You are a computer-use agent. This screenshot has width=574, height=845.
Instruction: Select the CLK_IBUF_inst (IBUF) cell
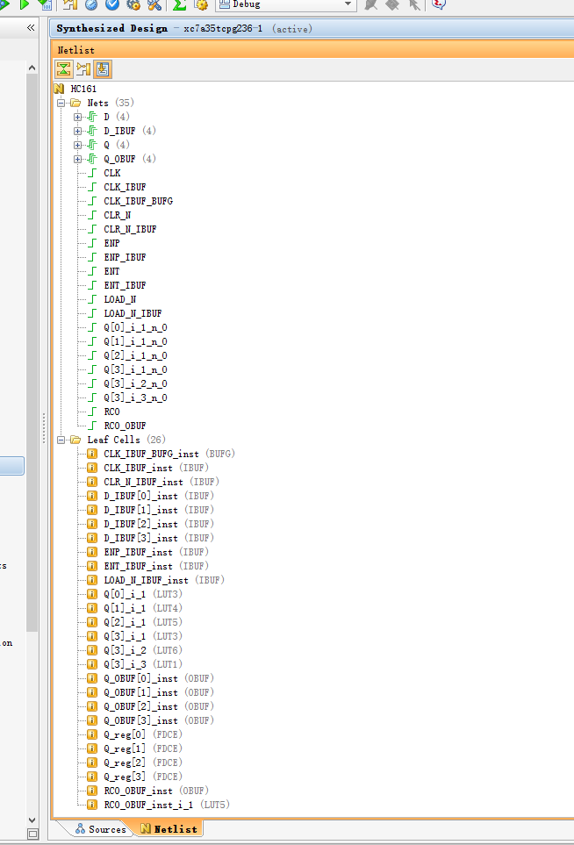[x=155, y=468]
